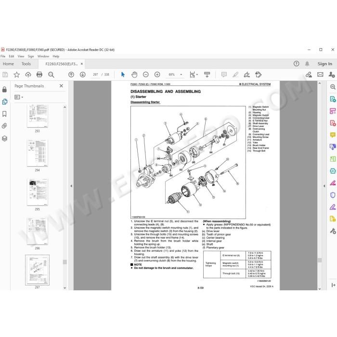Select page 294 thumbnail
Image resolution: width=337 pixels, height=337 pixels.
(38, 153)
